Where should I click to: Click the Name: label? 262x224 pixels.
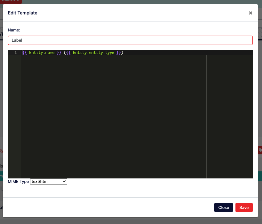14,30
